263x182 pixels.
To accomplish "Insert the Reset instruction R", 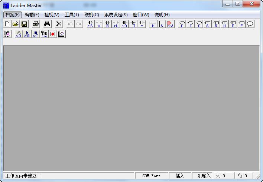I will (x=216, y=24).
